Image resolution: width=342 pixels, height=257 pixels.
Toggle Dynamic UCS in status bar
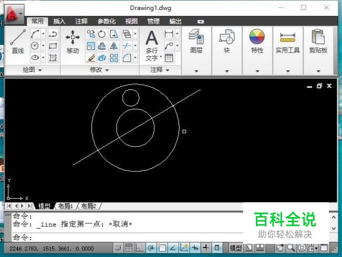pyautogui.click(x=184, y=248)
